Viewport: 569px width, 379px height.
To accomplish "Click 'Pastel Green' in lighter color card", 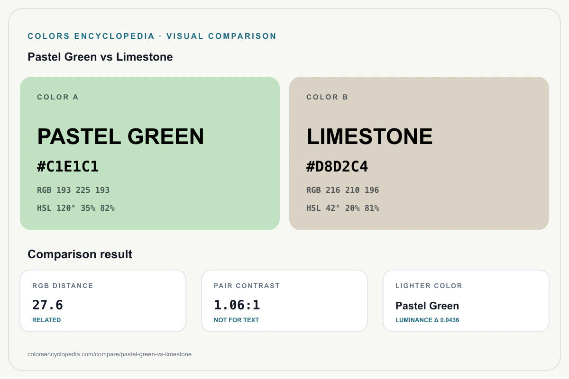I will click(427, 306).
